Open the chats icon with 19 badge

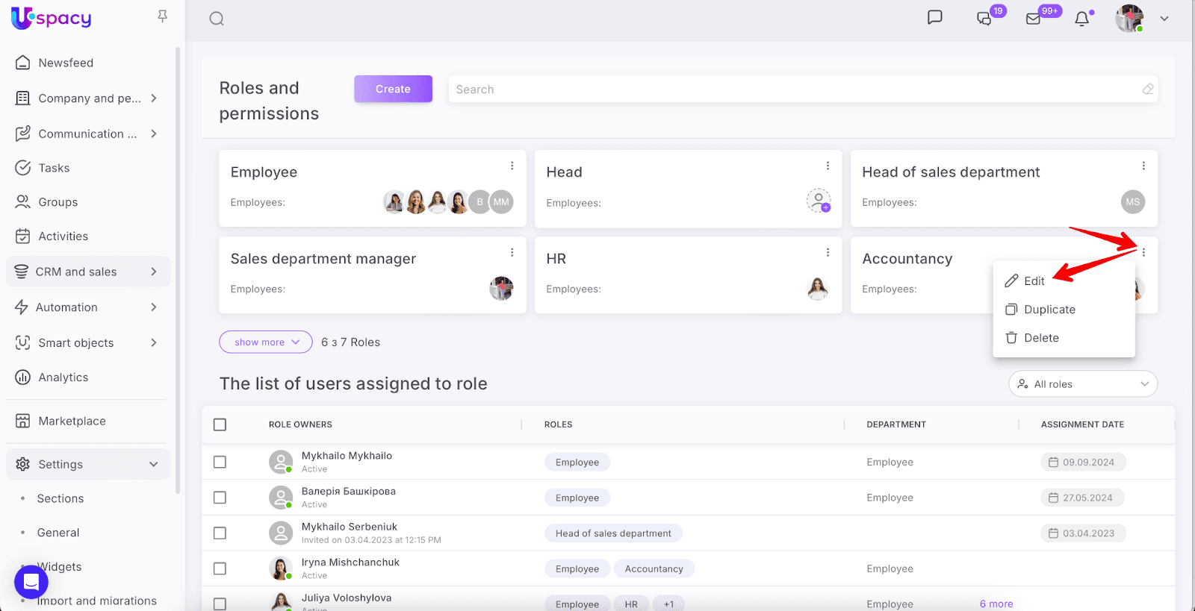984,19
